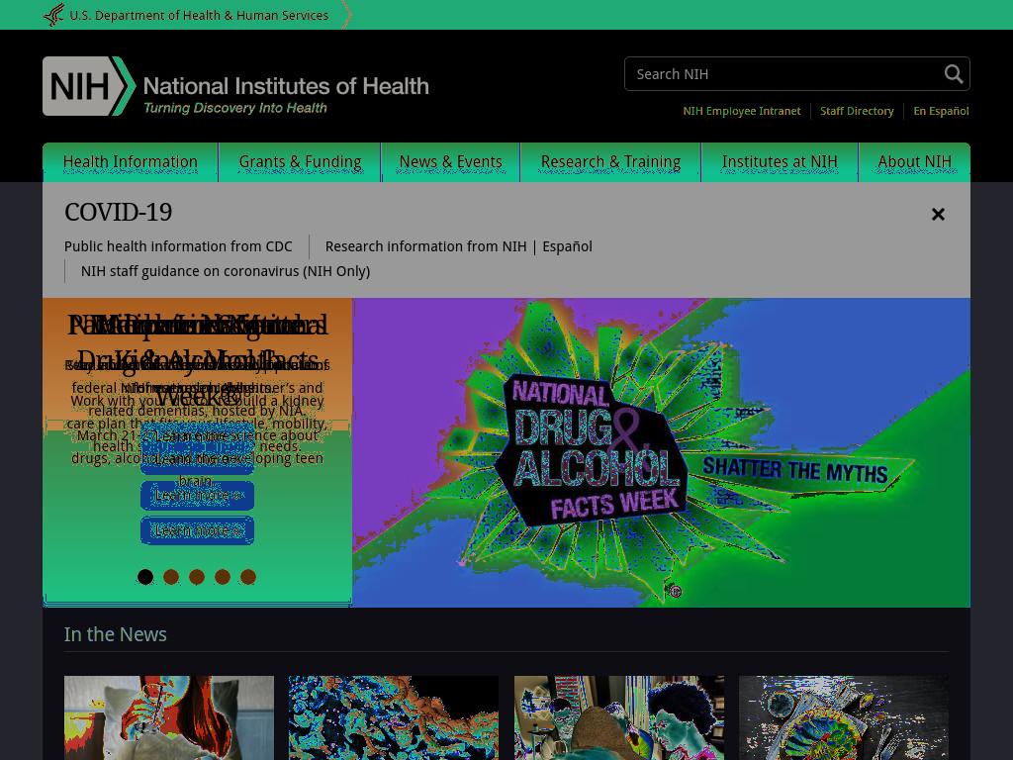Open Public health information from CDC
The height and width of the screenshot is (760, 1013).
point(178,246)
